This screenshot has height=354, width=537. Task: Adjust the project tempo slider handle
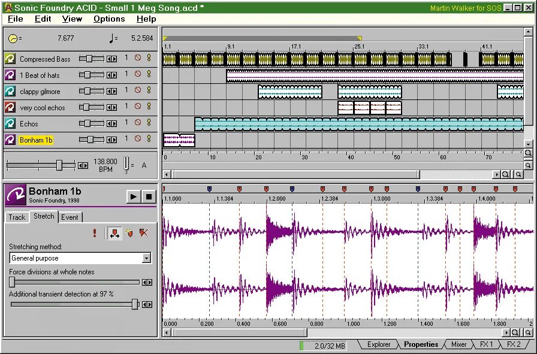(59, 165)
